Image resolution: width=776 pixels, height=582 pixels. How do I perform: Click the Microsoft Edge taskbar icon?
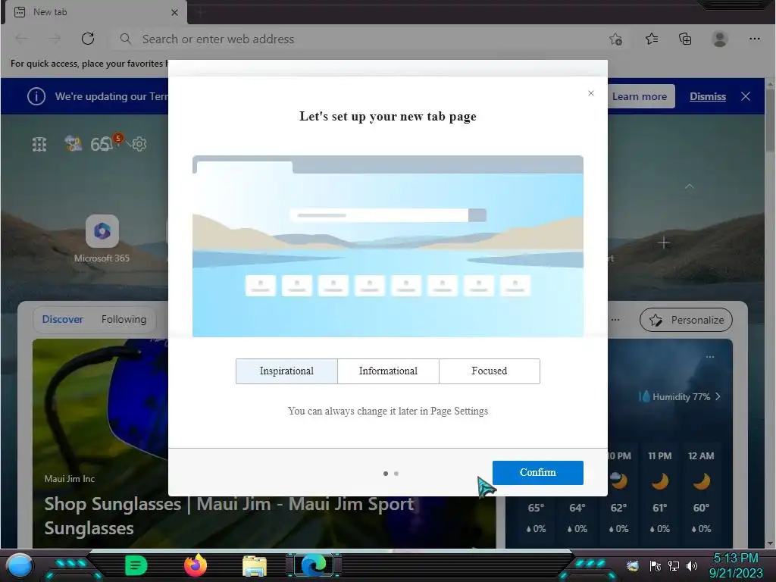(x=314, y=565)
